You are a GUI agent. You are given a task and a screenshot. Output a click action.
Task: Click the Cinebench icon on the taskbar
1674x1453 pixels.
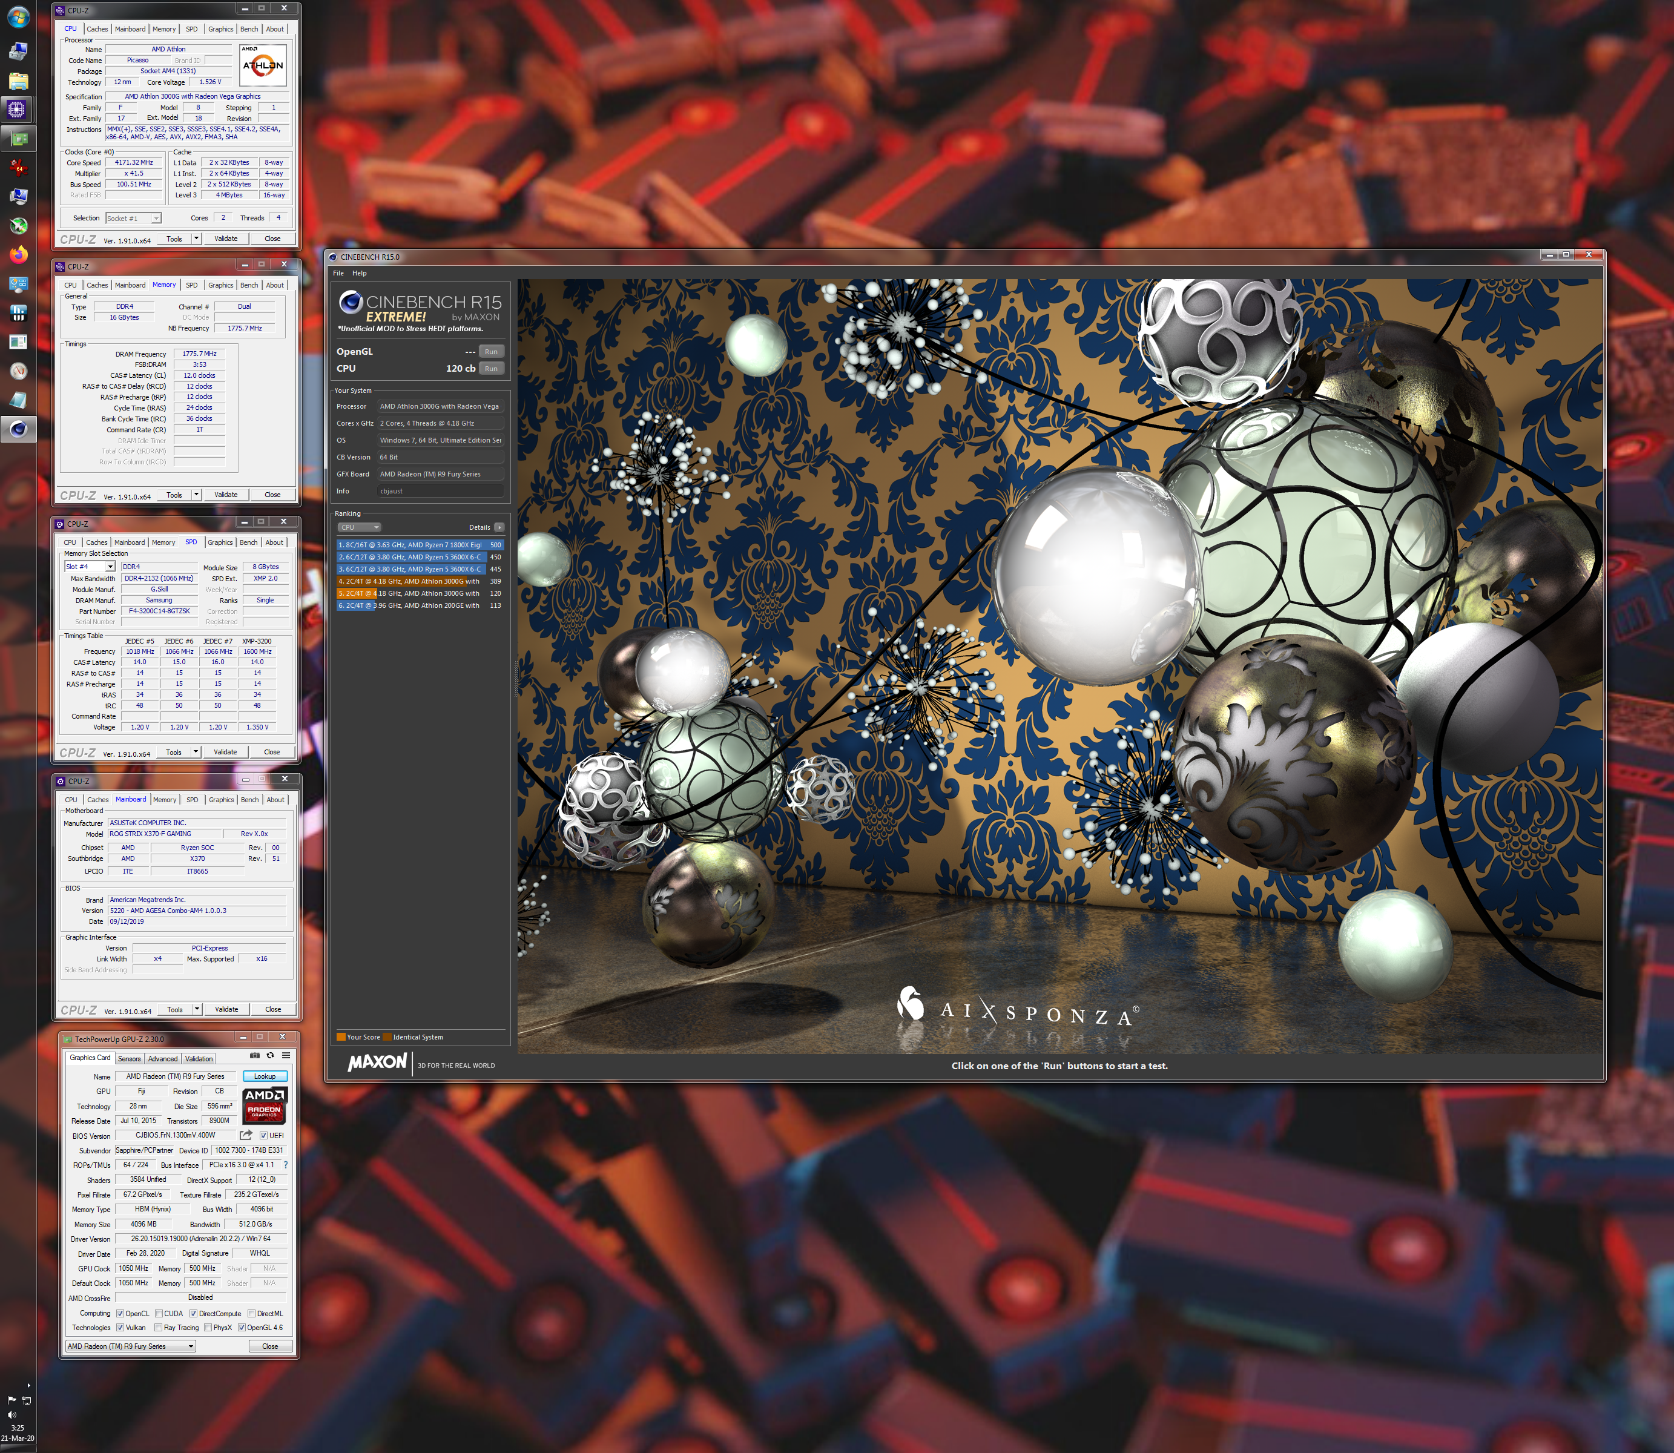coord(18,429)
